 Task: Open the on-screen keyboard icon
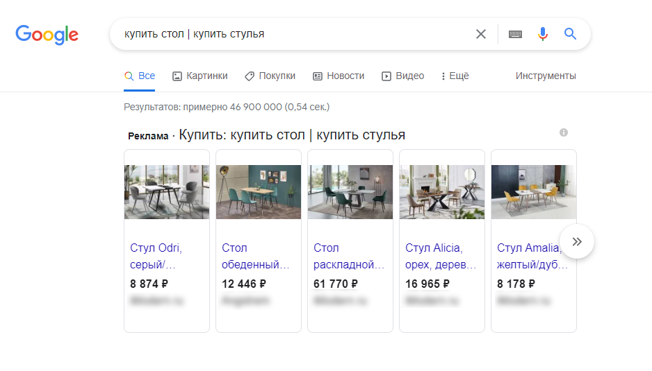click(x=515, y=34)
